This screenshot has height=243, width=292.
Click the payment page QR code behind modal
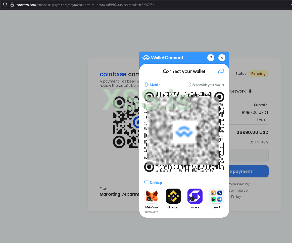pos(126,122)
